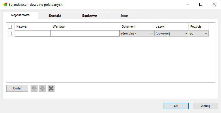The width and height of the screenshot is (221, 113).
Task: Click the move up arrow icon
Action: (34, 88)
